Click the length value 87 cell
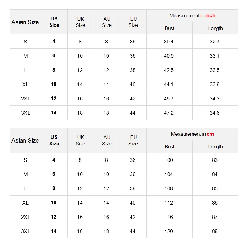Image resolution: width=248 pixels, height=248 pixels. pyautogui.click(x=215, y=217)
